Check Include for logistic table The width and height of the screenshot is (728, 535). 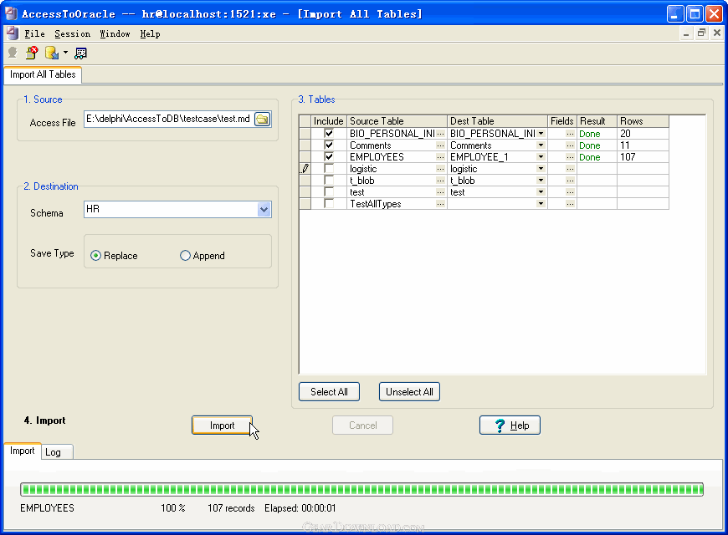point(329,168)
